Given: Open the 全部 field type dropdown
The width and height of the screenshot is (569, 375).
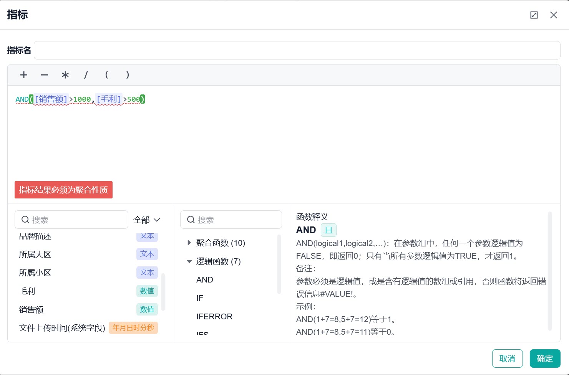Looking at the screenshot, I should point(147,220).
